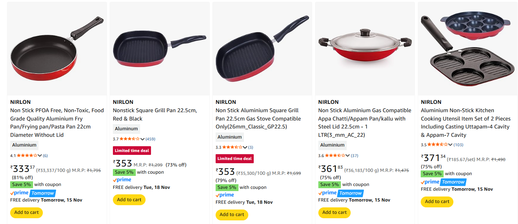Open the appam pan with steel lid image
The width and height of the screenshot is (518, 224).
(x=364, y=49)
